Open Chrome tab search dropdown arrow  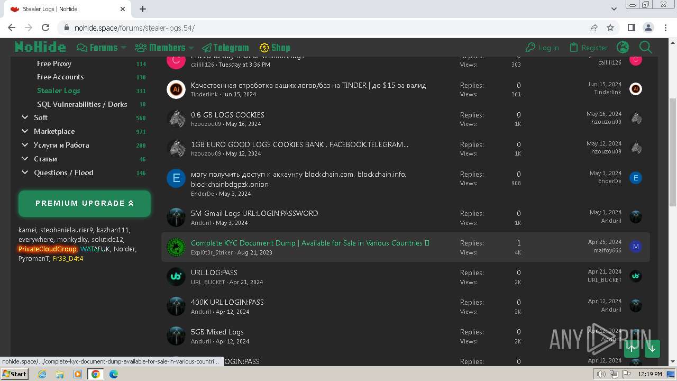tap(614, 9)
